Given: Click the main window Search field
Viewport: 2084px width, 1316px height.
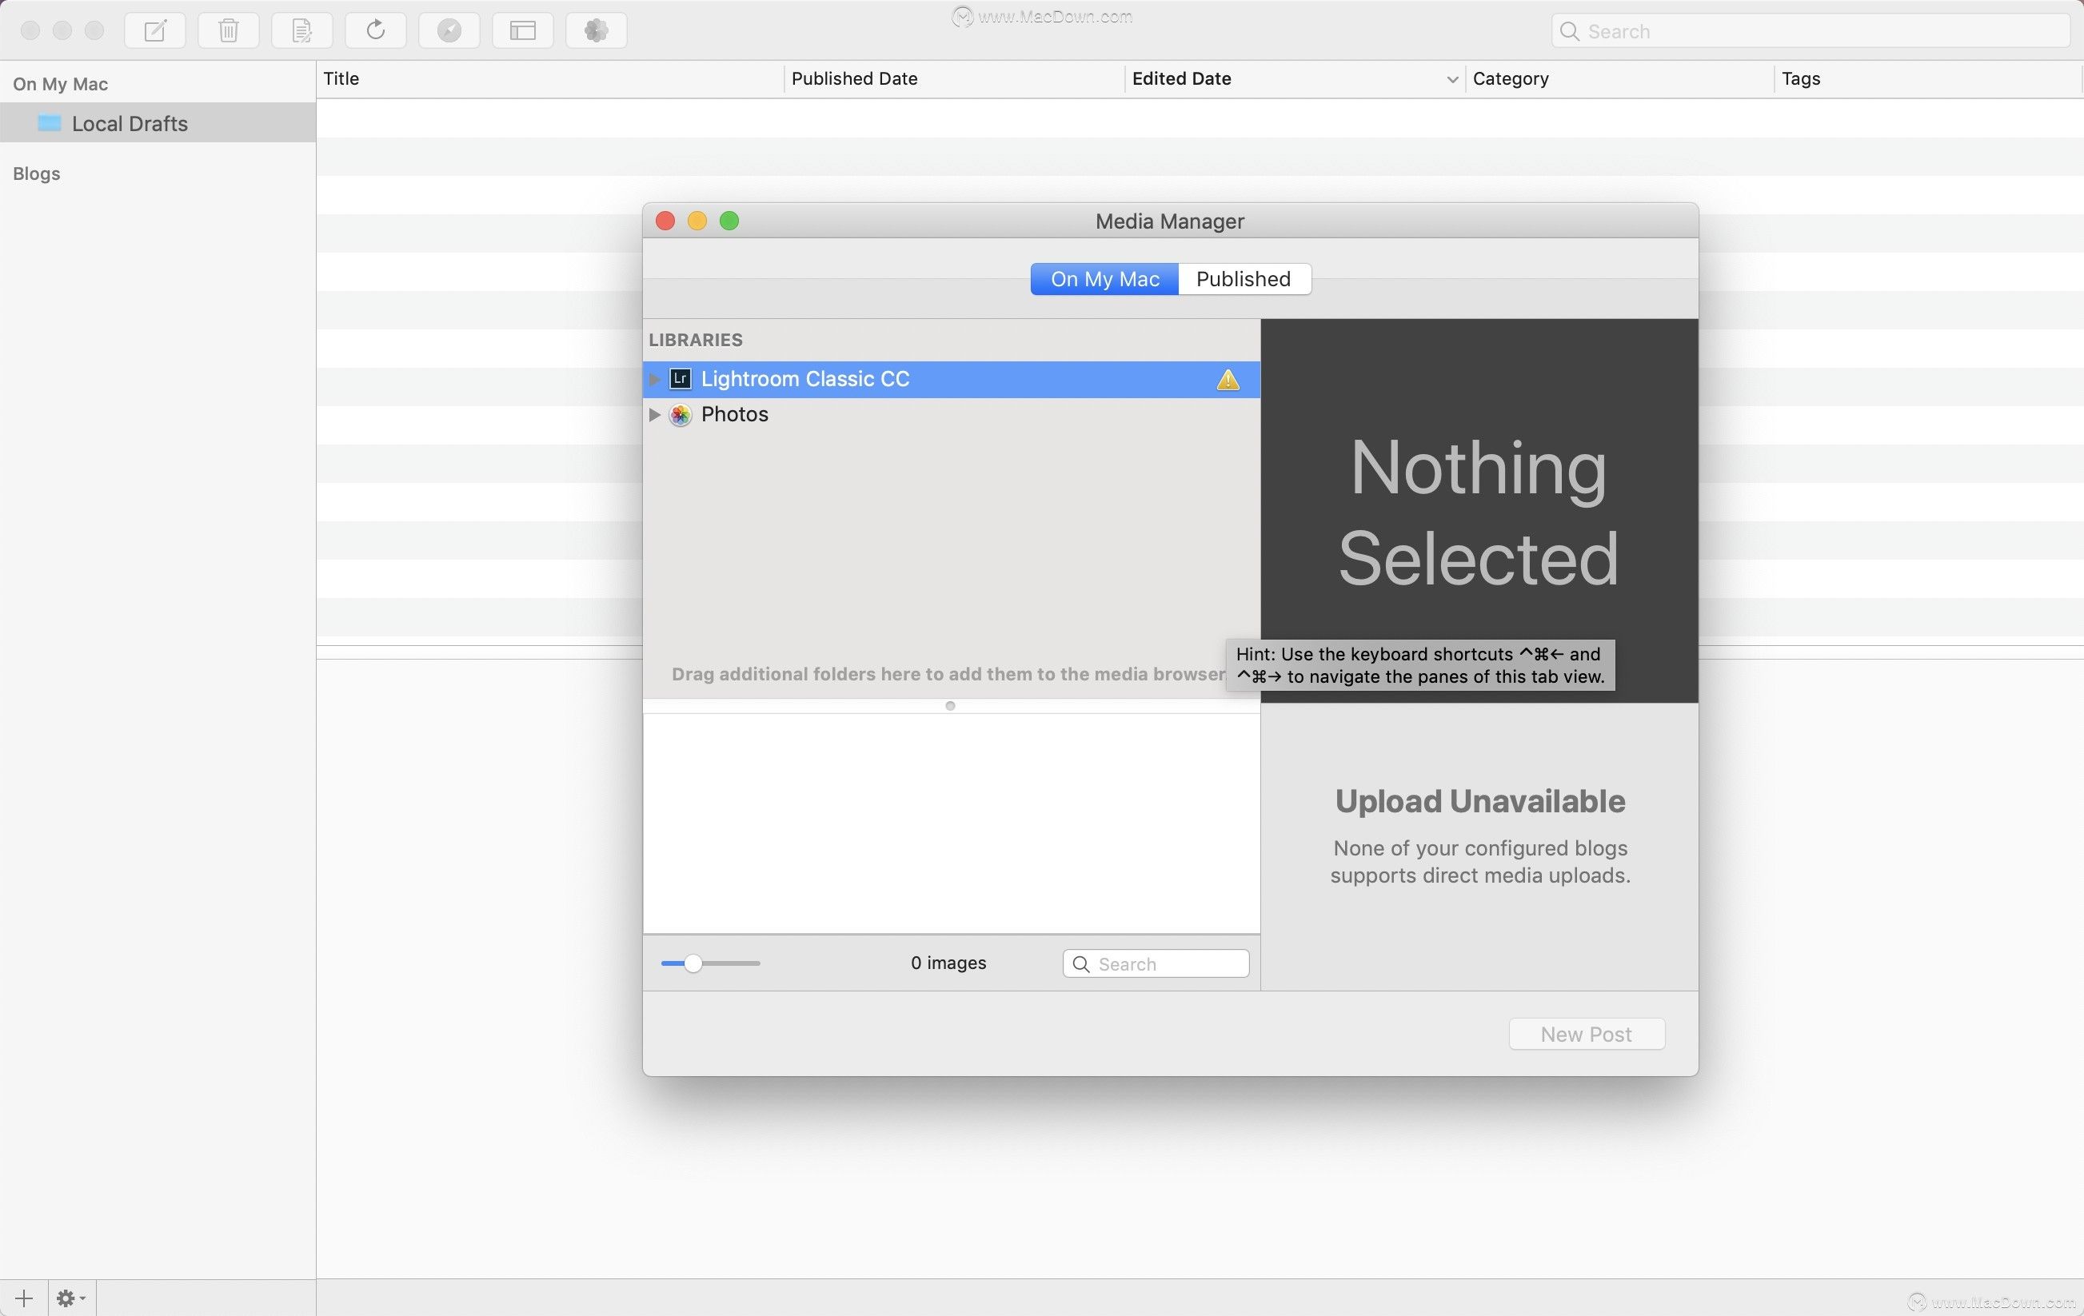Looking at the screenshot, I should tap(1811, 31).
